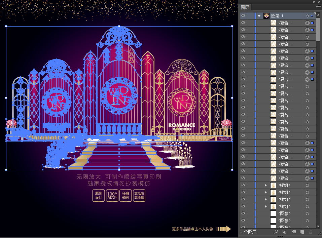Hide the second <图像> item
The image size is (322, 238).
point(243,221)
